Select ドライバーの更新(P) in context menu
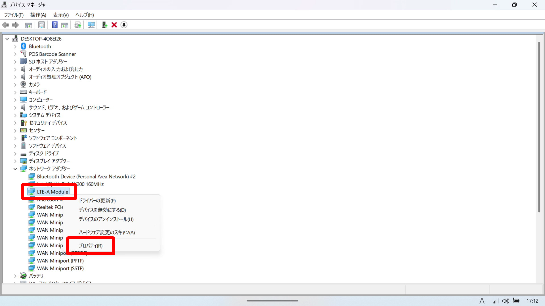545x306 pixels. pyautogui.click(x=97, y=201)
